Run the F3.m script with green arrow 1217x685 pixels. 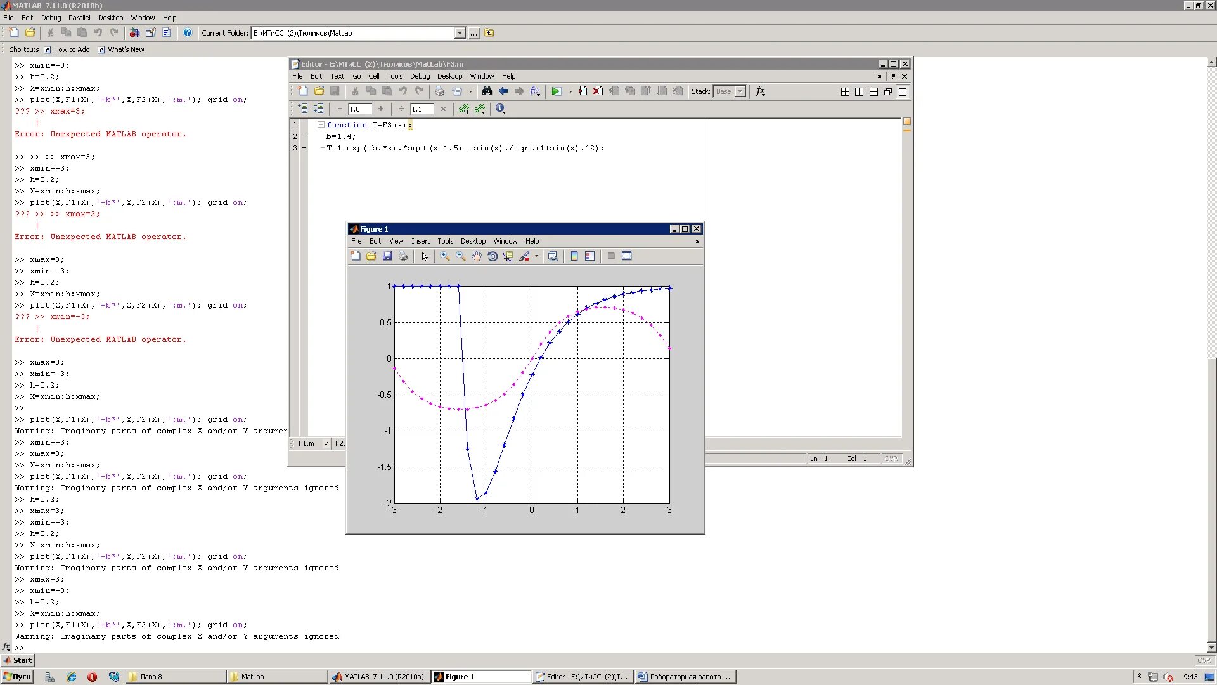[x=556, y=91]
